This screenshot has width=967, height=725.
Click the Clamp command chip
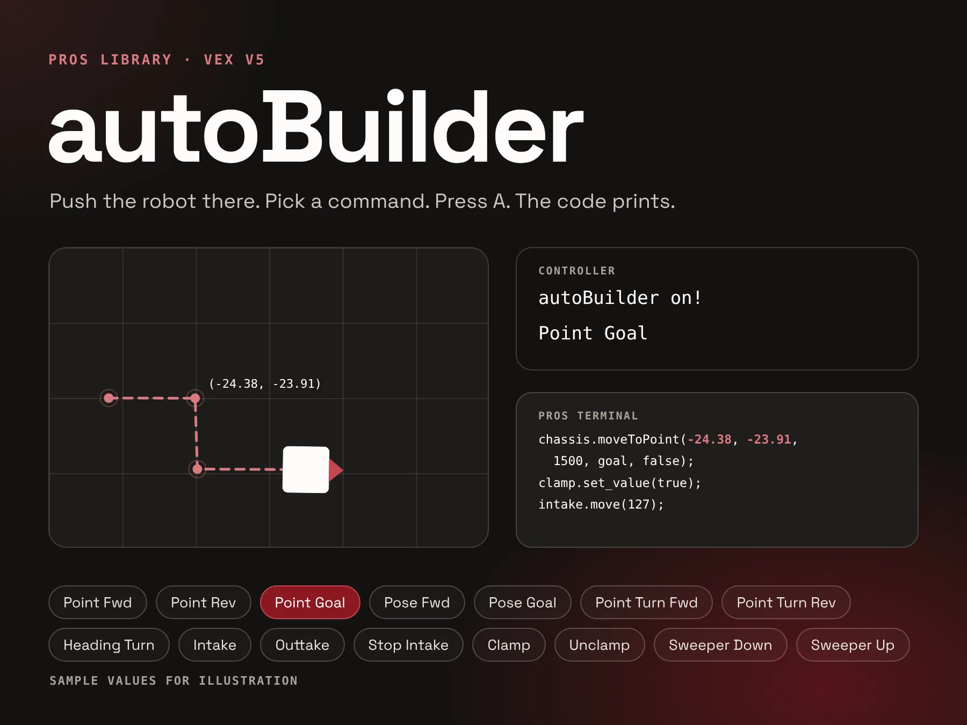509,644
